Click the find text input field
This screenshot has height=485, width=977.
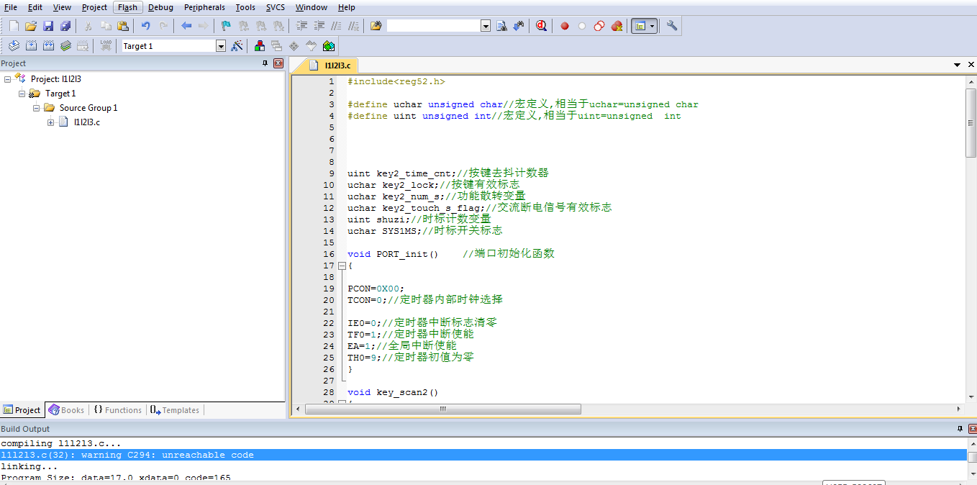coord(433,26)
